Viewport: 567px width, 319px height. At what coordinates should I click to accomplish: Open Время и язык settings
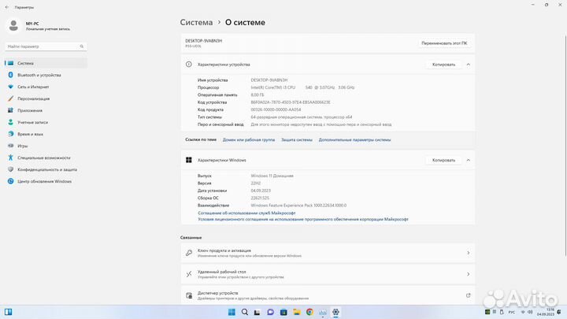point(46,134)
